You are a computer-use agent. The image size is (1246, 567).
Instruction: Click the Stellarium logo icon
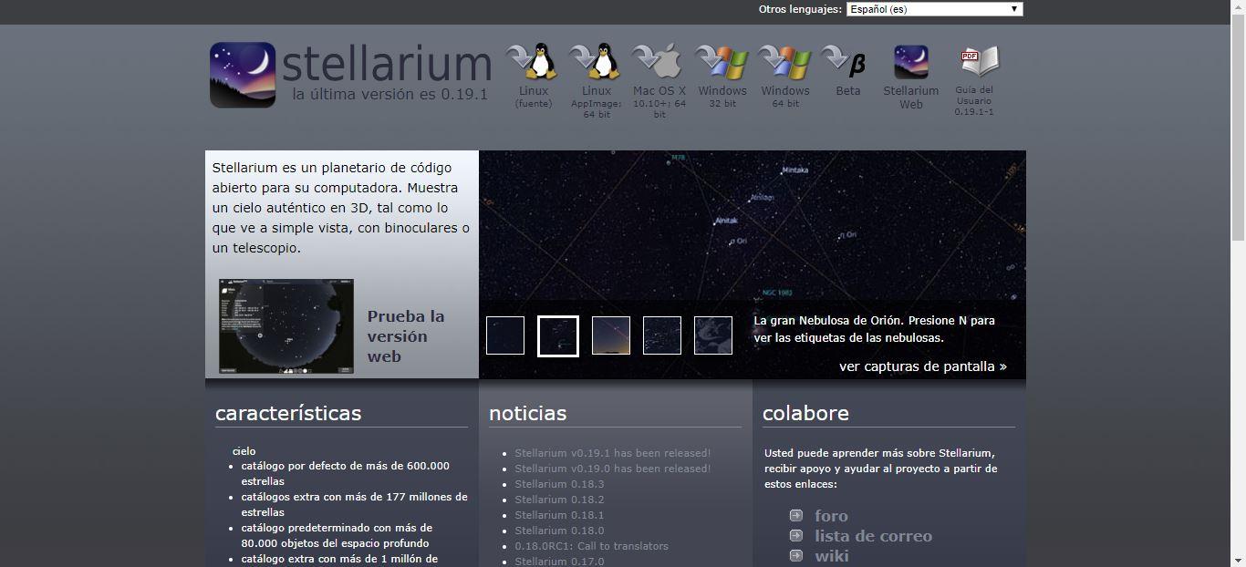243,75
